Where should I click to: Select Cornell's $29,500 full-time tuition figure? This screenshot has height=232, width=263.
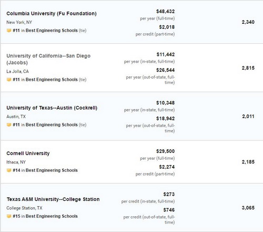165,151
